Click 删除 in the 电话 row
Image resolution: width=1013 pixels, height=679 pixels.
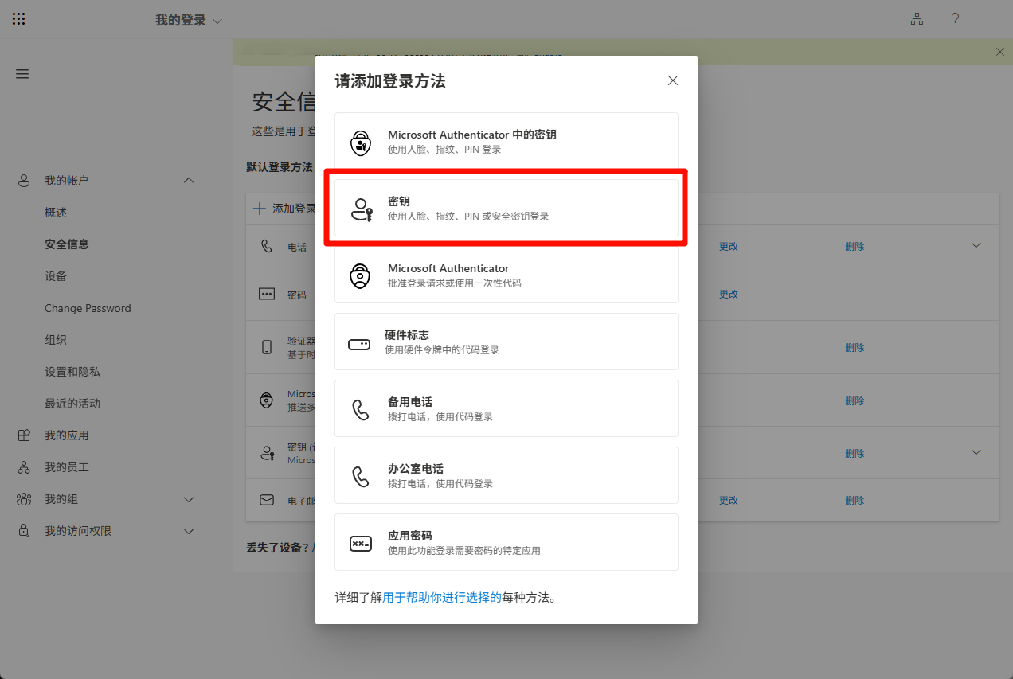855,247
